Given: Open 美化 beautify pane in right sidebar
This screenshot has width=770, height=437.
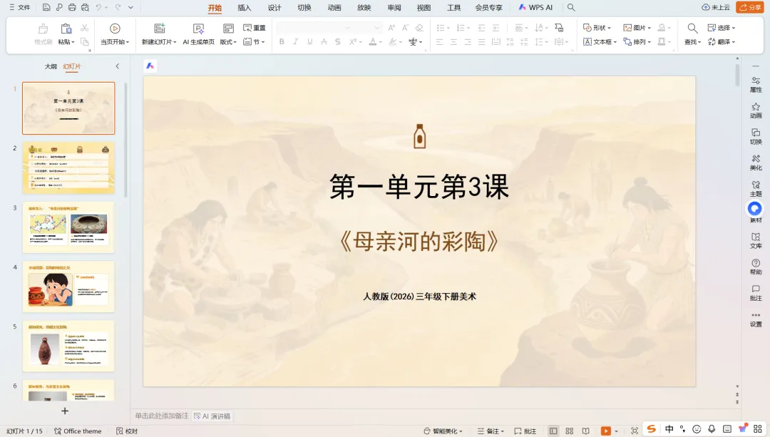Looking at the screenshot, I should pos(756,163).
